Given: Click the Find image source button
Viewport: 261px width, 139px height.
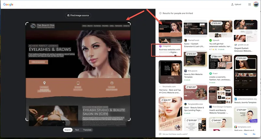Looking at the screenshot, I should [78, 15].
